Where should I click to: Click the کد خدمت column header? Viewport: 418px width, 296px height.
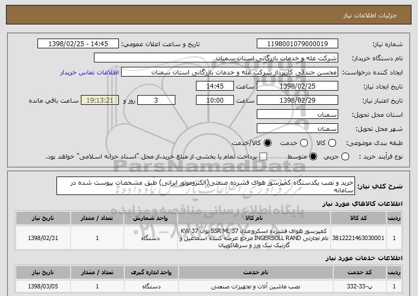point(359,272)
